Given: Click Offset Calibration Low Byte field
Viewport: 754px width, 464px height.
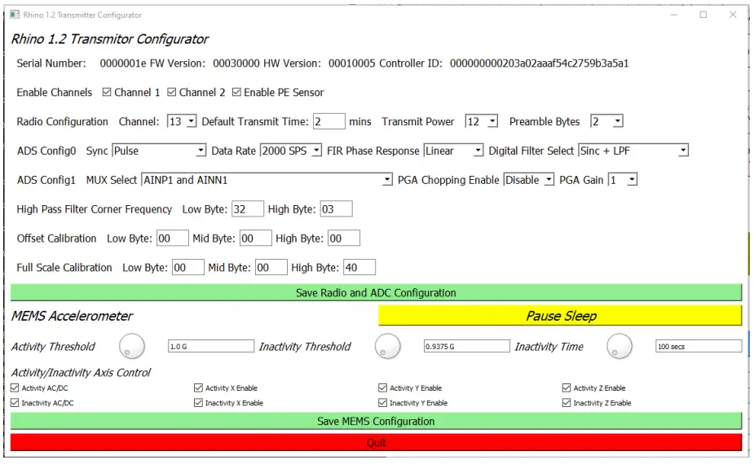Looking at the screenshot, I should point(173,239).
